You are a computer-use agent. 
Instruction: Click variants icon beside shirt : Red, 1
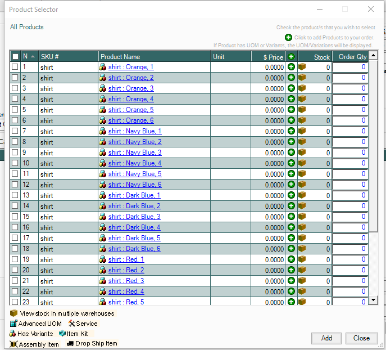pos(103,259)
